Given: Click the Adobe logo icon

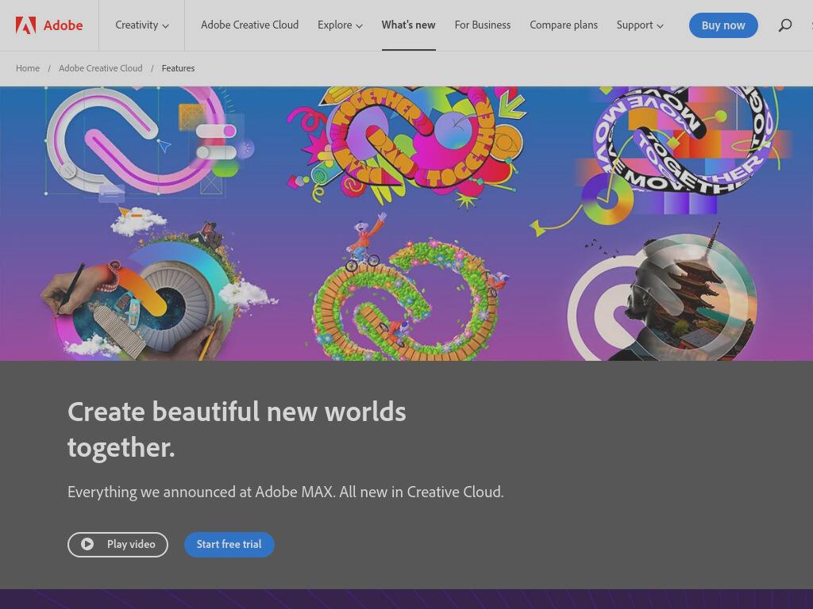Looking at the screenshot, I should (x=26, y=25).
